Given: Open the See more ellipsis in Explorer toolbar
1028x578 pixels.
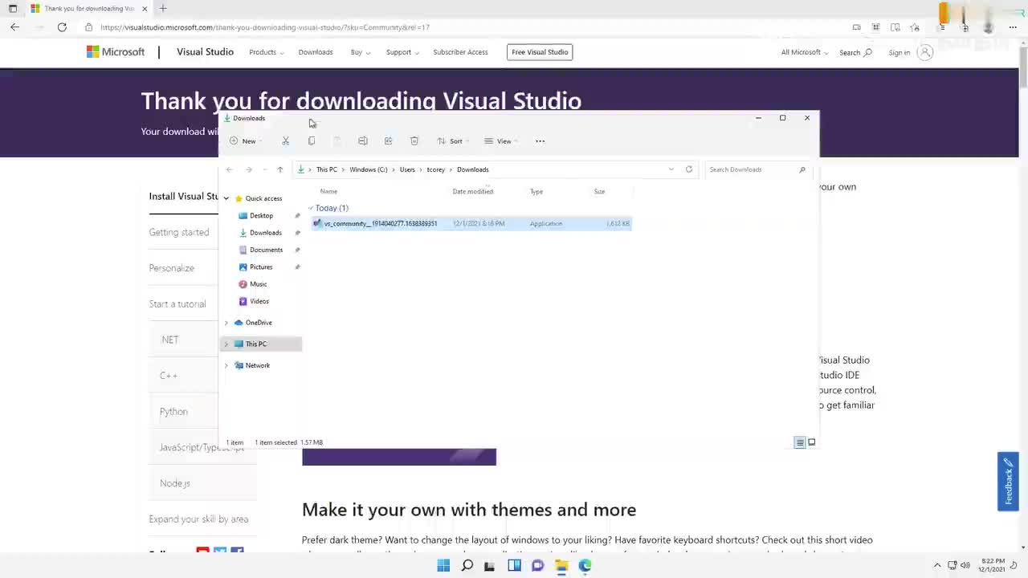Looking at the screenshot, I should (x=541, y=141).
